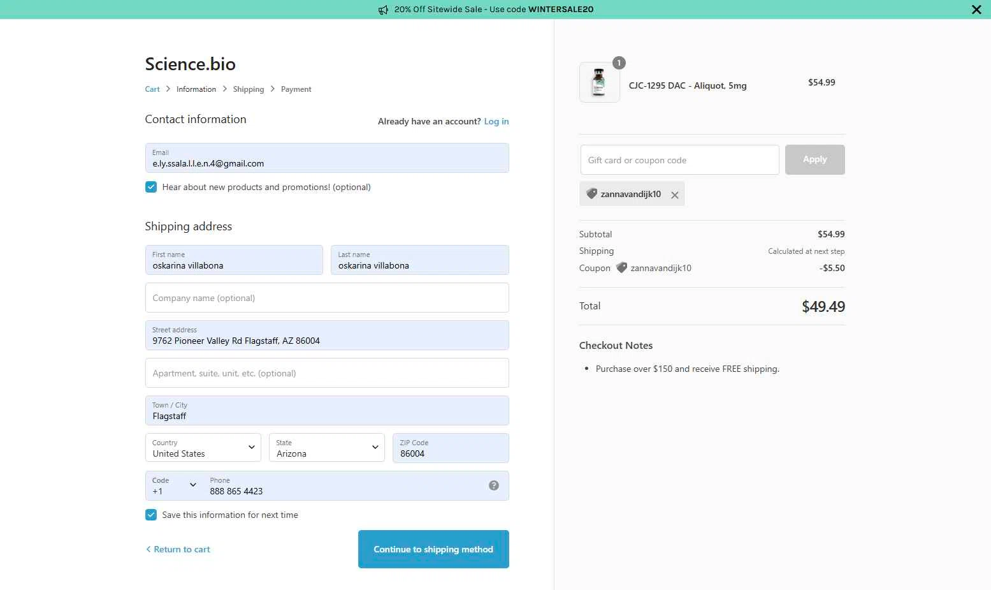991x590 pixels.
Task: Click the CJC-1295 DAC - Aliquot, 5mg product name
Action: click(x=688, y=85)
